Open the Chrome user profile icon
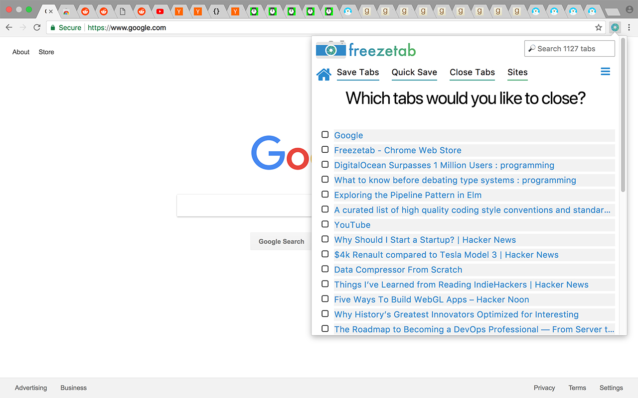The width and height of the screenshot is (638, 398). (630, 9)
